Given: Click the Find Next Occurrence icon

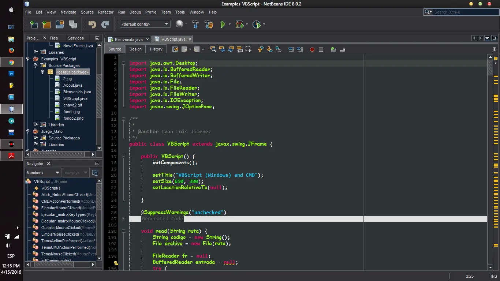Looking at the screenshot, I should pos(231,49).
